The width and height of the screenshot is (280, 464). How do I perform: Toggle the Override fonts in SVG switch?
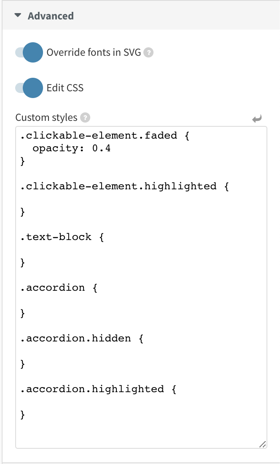click(x=29, y=52)
